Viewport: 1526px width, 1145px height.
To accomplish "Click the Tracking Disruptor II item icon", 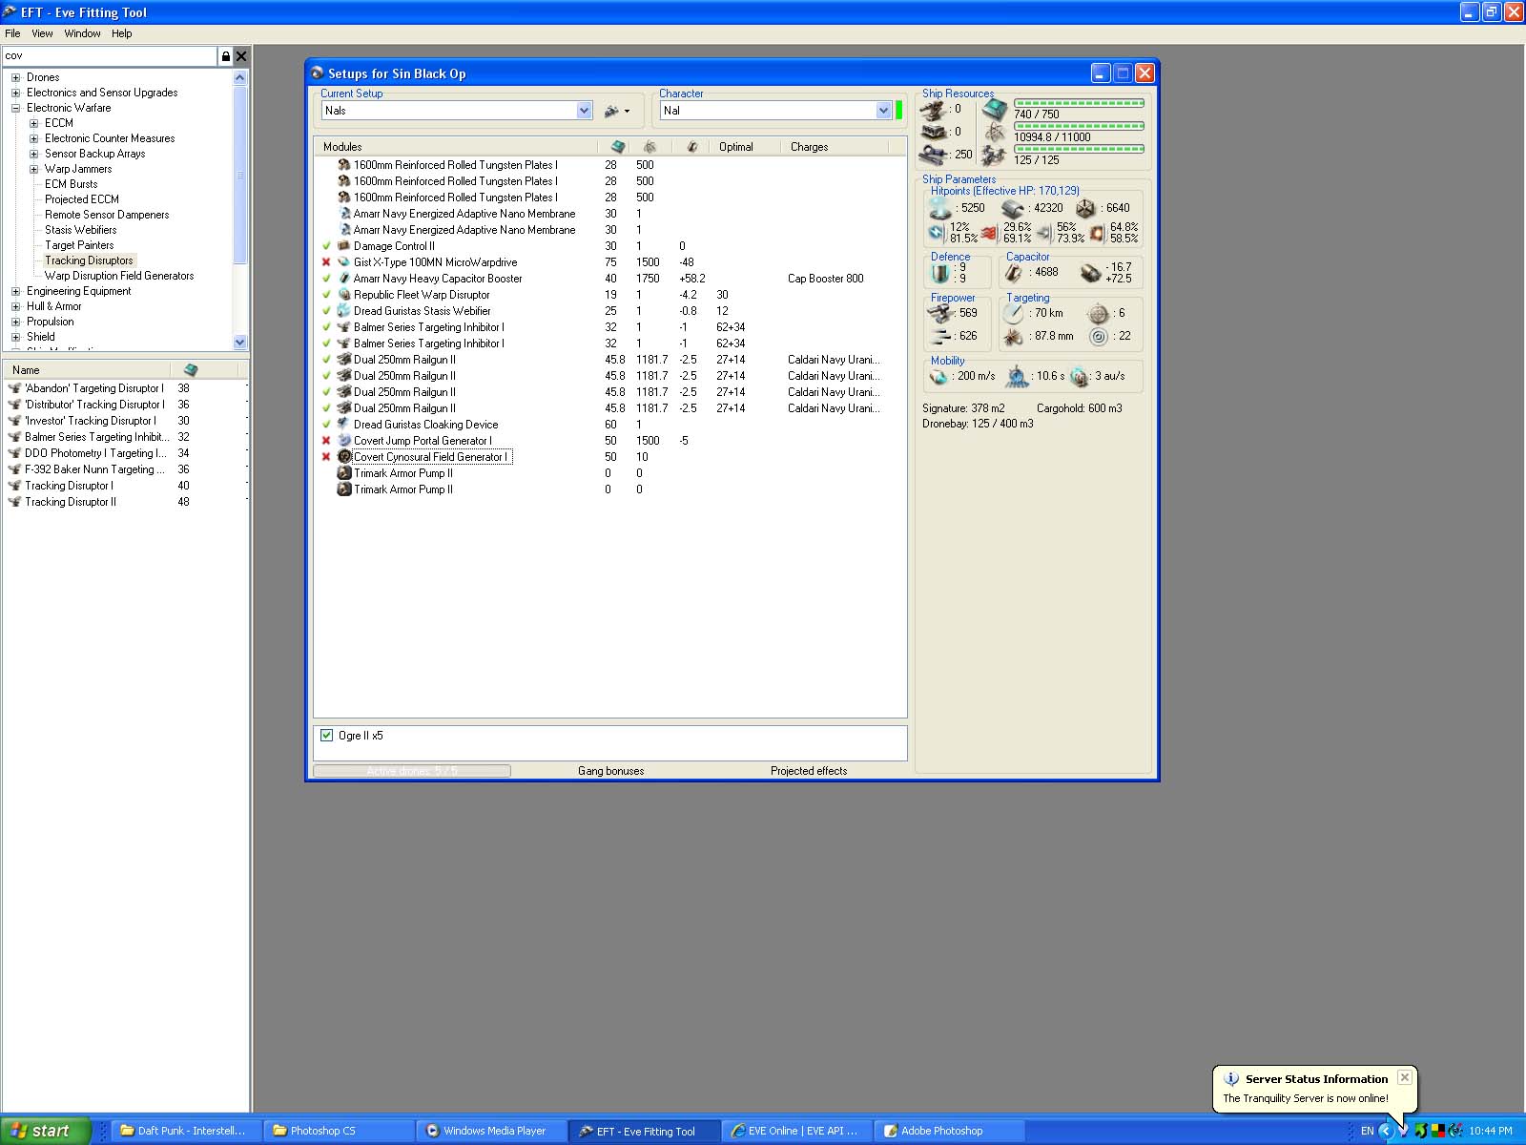I will [x=14, y=502].
